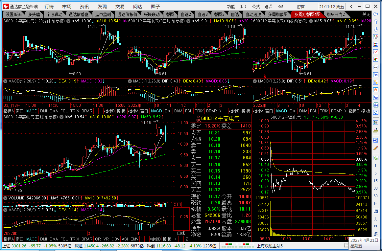382x251 pixels.
Task: Open the f(x) formula icon
Action: pyautogui.click(x=375, y=105)
